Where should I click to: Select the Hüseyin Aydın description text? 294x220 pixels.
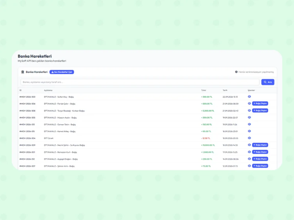coord(60,118)
